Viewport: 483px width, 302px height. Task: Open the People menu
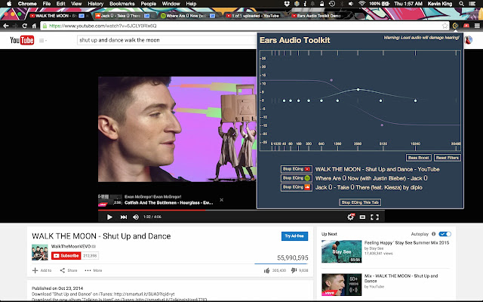click(x=149, y=4)
